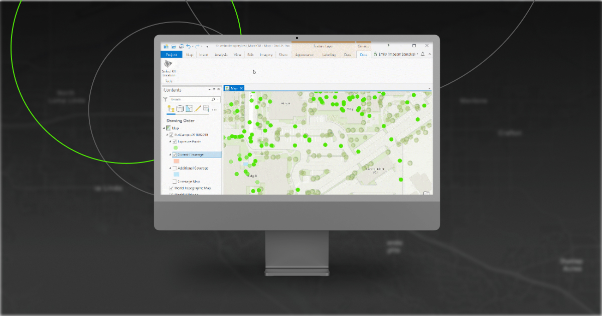Open the Contents pane options dropdown arrow

[209, 90]
